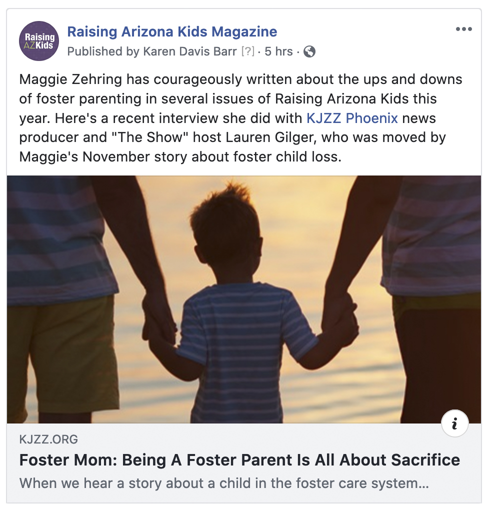Click the KJZZ.ORG source domain label

click(x=48, y=439)
